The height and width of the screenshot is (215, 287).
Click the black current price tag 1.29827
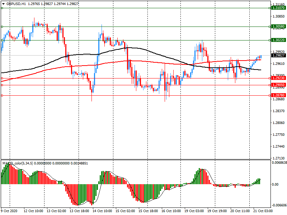[278, 56]
